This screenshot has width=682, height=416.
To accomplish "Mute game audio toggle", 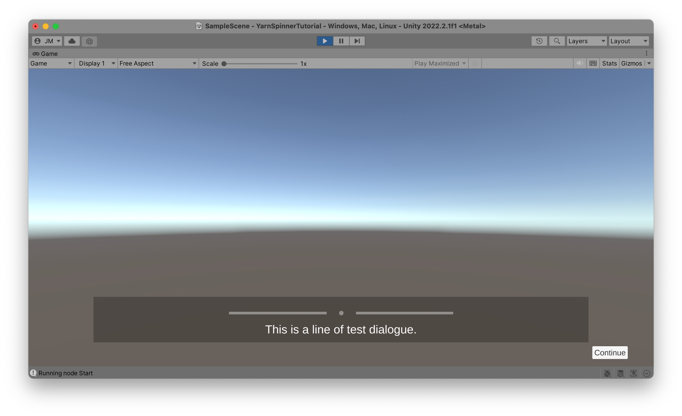I will click(580, 63).
